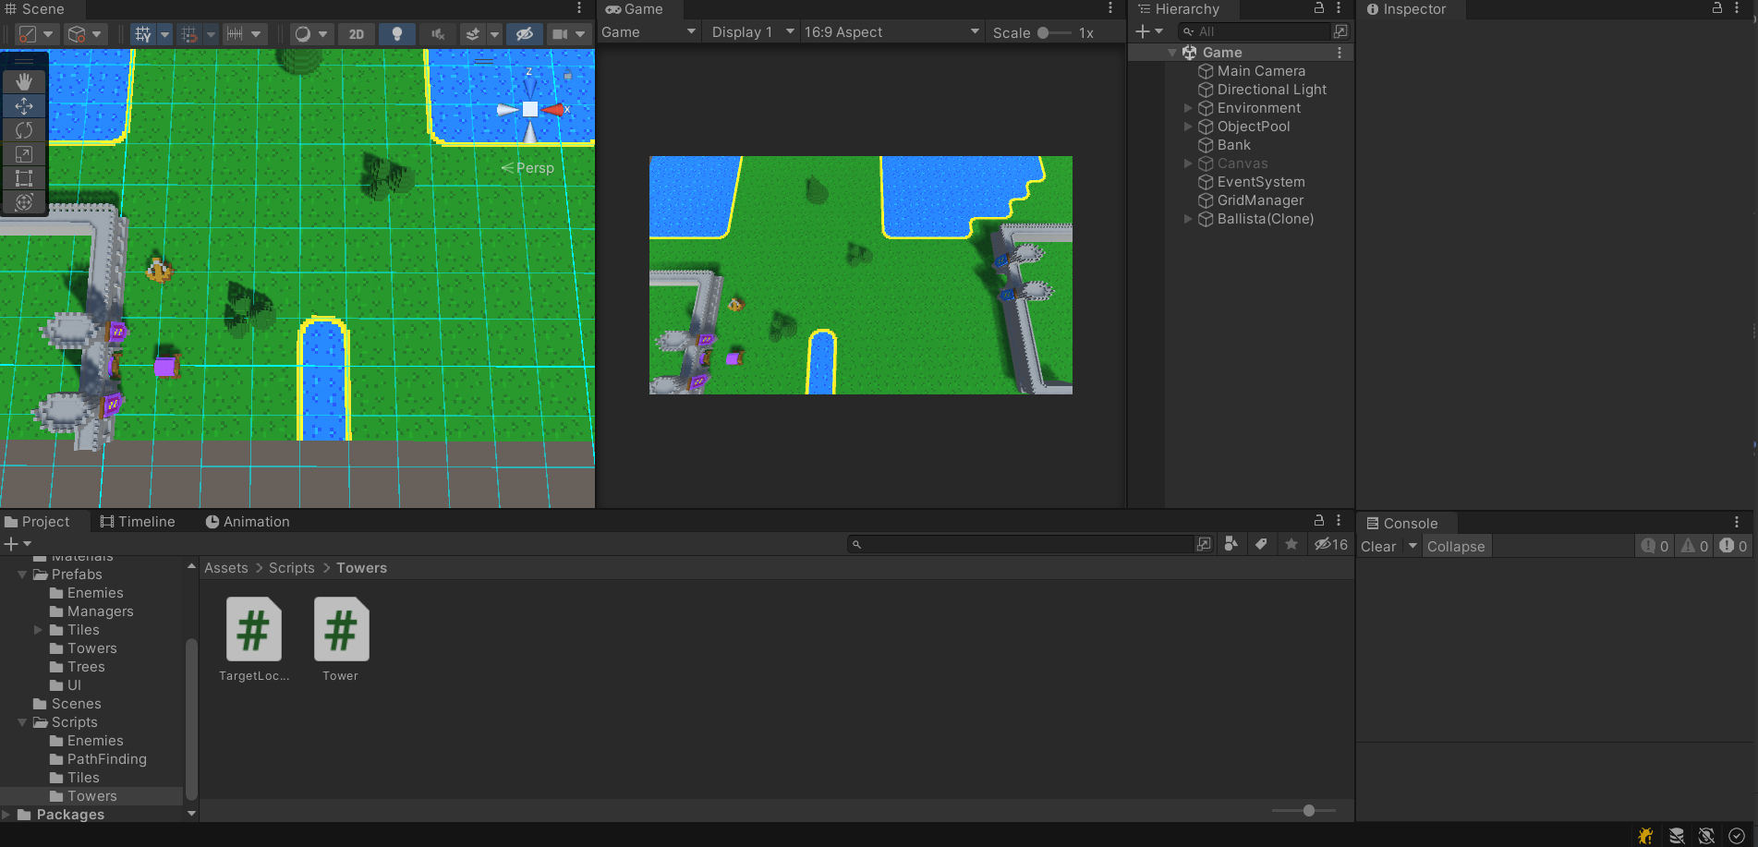Image resolution: width=1758 pixels, height=847 pixels.
Task: Switch to the Timeline tab
Action: point(138,522)
